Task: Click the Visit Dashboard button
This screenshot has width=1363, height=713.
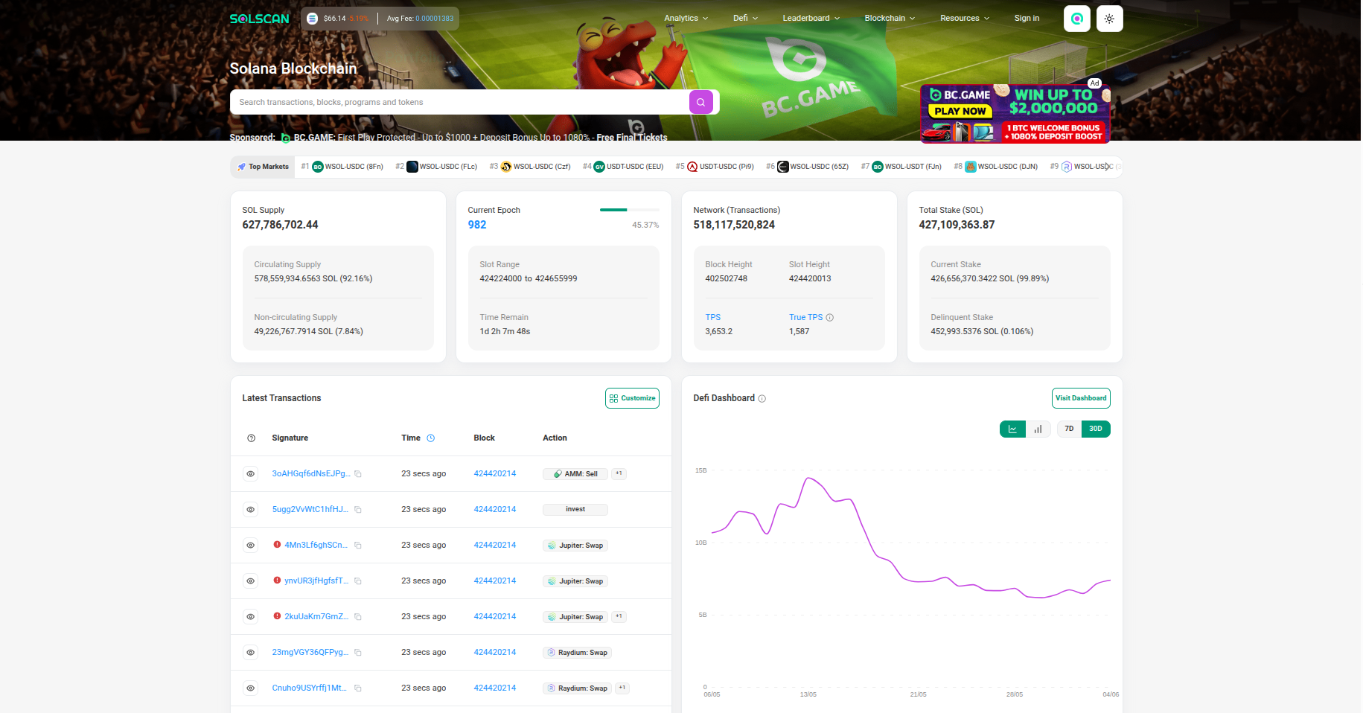Action: 1081,398
